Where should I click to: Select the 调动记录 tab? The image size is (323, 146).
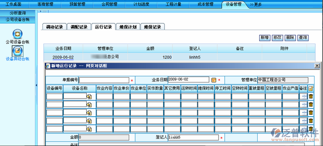[x=55, y=27]
